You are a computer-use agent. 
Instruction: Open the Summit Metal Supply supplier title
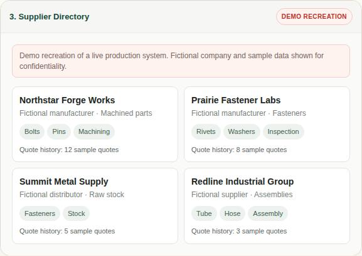click(x=64, y=182)
